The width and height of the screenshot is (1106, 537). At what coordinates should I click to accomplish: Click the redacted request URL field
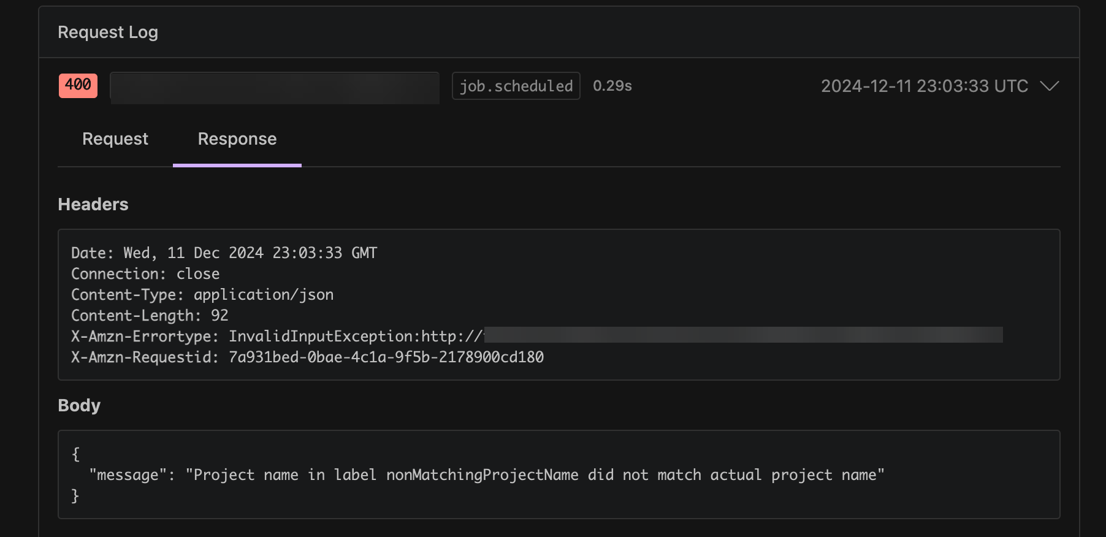274,88
